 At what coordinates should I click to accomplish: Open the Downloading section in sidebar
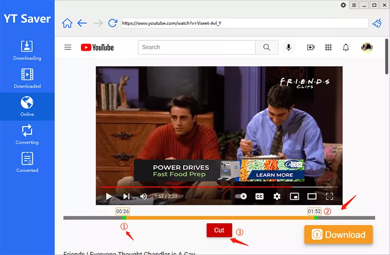(27, 51)
